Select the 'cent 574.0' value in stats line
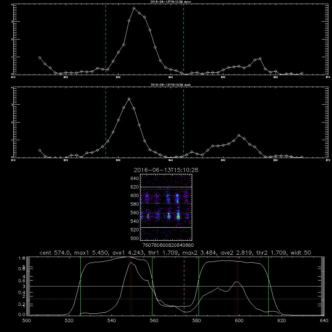This screenshot has height=332, width=332. click(55, 253)
